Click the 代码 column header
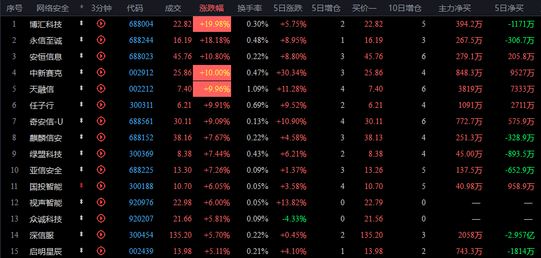Image resolution: width=541 pixels, height=258 pixels. click(135, 8)
